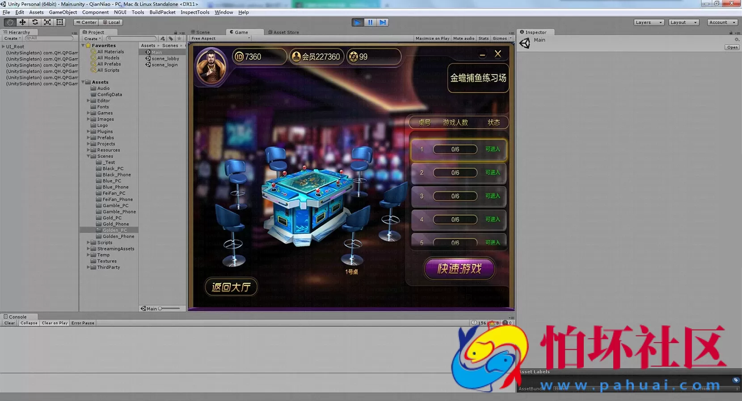
Task: Lock the Project panel
Action: [176, 33]
